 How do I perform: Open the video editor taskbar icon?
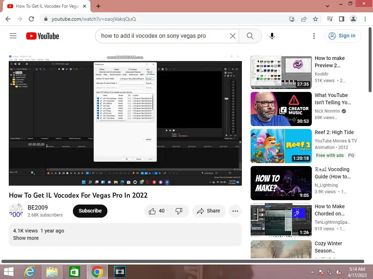[x=119, y=272]
